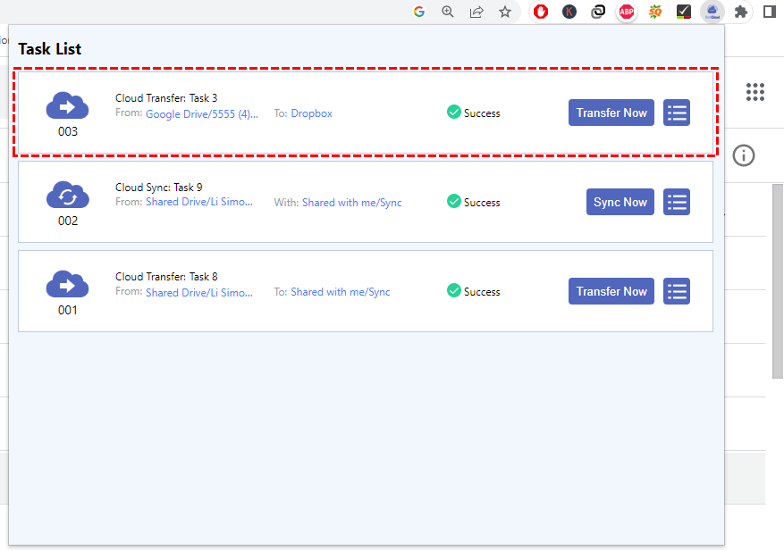The height and width of the screenshot is (551, 784).
Task: Click the 003 task number label
Action: [68, 131]
